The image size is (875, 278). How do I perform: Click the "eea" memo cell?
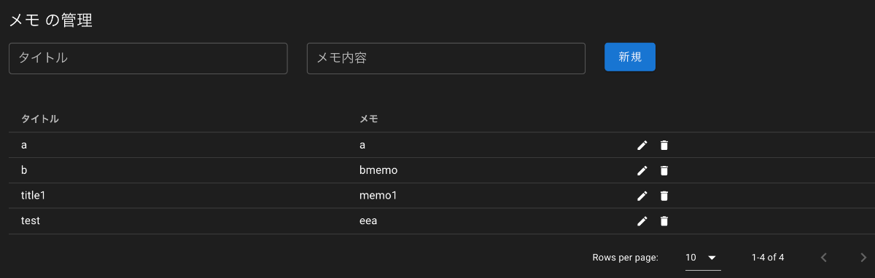[x=368, y=221]
